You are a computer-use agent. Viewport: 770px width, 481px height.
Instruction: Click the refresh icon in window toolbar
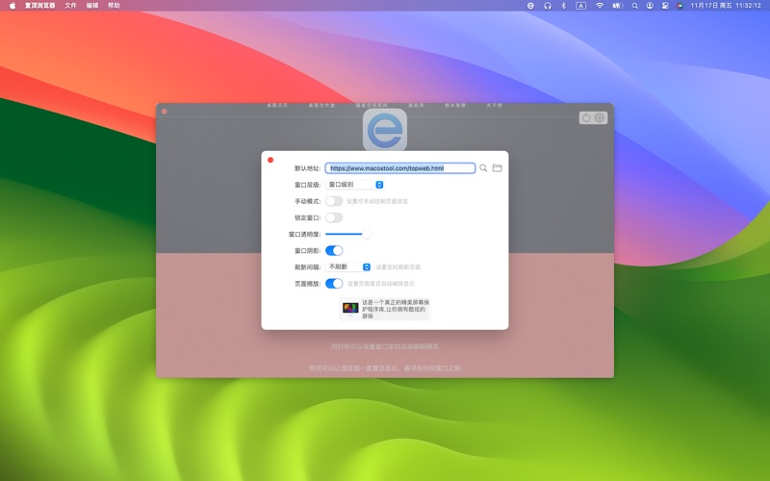[586, 118]
